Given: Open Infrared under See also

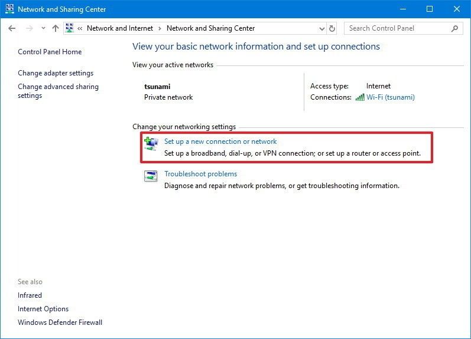Looking at the screenshot, I should [30, 295].
